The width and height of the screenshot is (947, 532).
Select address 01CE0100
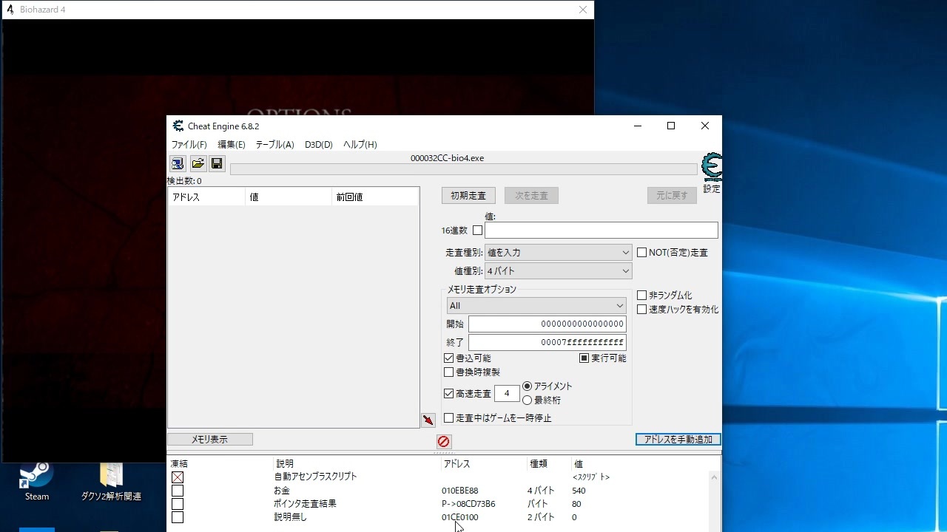click(x=460, y=517)
